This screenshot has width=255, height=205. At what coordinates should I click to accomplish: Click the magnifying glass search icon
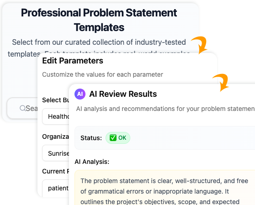pyautogui.click(x=22, y=108)
